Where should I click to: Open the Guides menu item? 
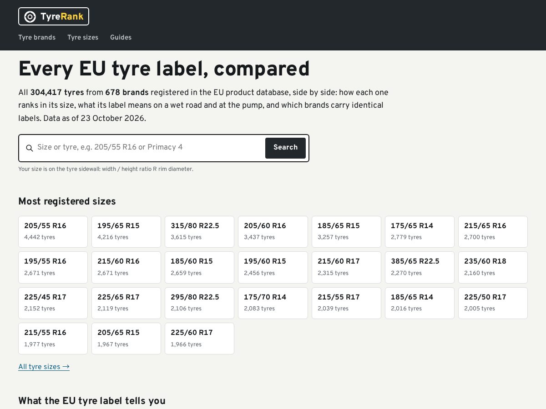click(x=121, y=37)
